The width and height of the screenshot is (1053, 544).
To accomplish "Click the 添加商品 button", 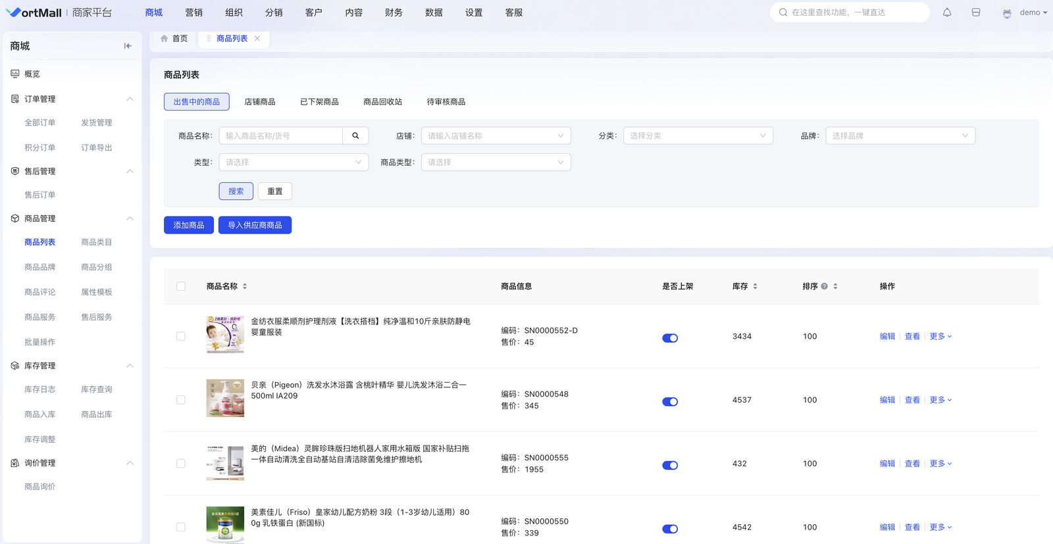I will tap(189, 226).
